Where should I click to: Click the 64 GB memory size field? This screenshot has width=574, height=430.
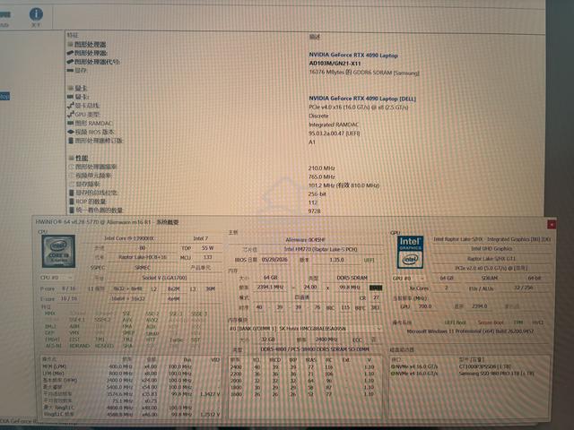pyautogui.click(x=270, y=278)
